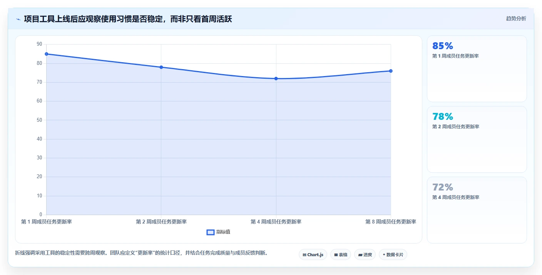542x275 pixels.
Task: Click x-axis label 第 4 周成员任务更新率
Action: coord(276,222)
